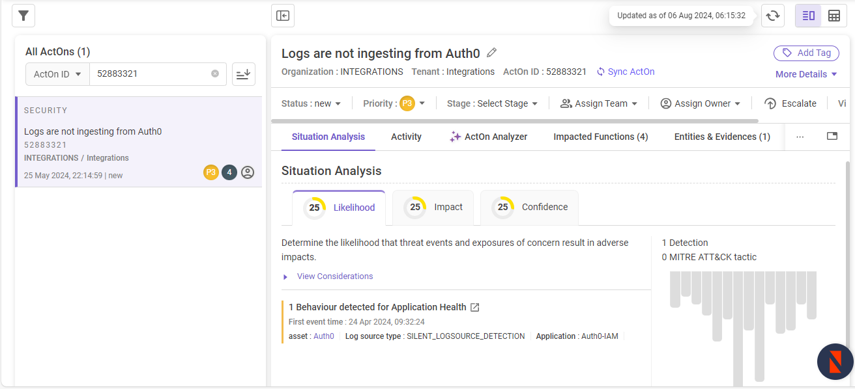This screenshot has height=389, width=855.
Task: Click '0 MITRE ATT&CK tactic' text
Action: 709,257
